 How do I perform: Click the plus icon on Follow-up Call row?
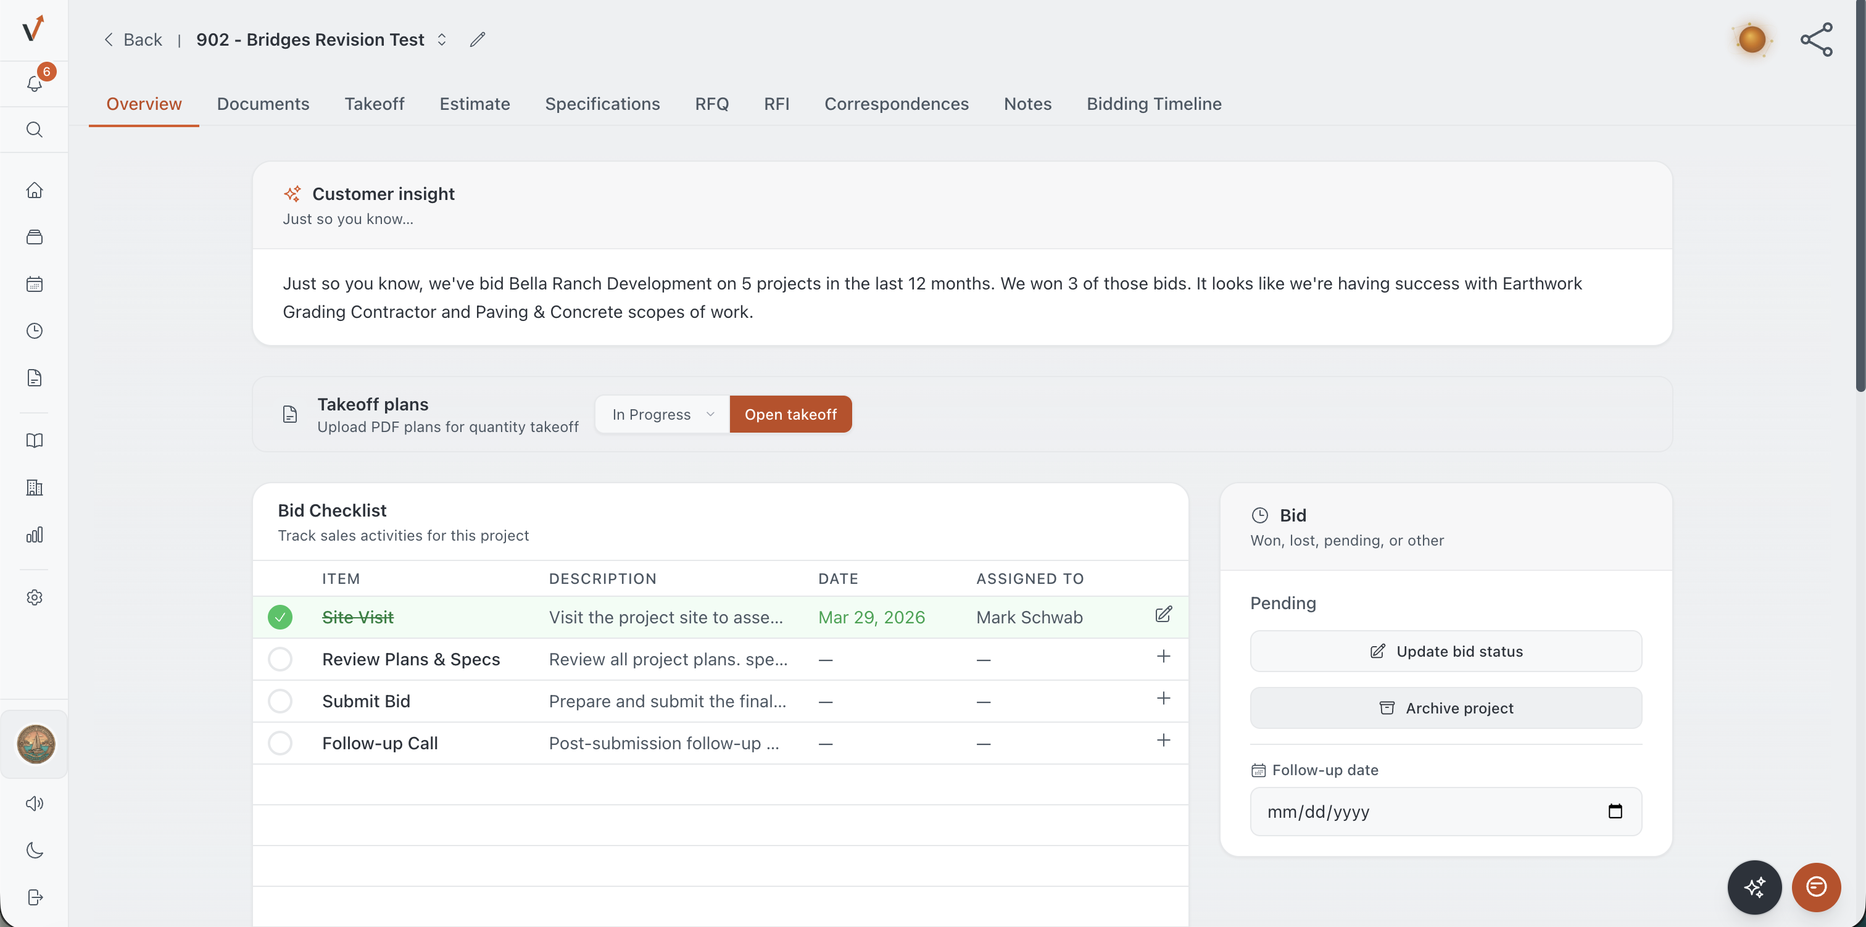1163,741
